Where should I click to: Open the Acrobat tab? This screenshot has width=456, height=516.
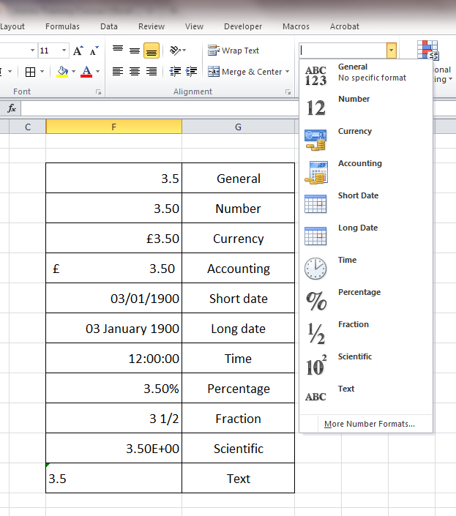[345, 26]
